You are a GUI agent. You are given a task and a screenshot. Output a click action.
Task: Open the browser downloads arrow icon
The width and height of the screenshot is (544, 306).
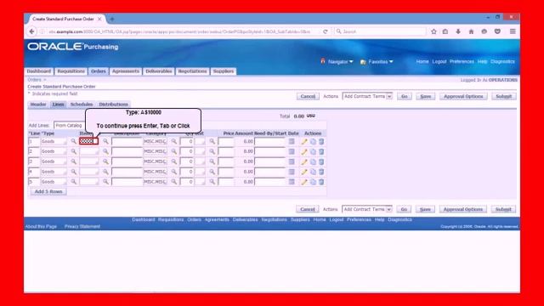[x=458, y=31]
